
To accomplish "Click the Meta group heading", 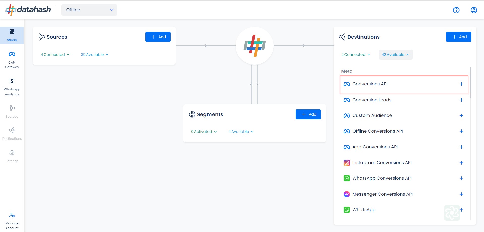I will pos(347,71).
